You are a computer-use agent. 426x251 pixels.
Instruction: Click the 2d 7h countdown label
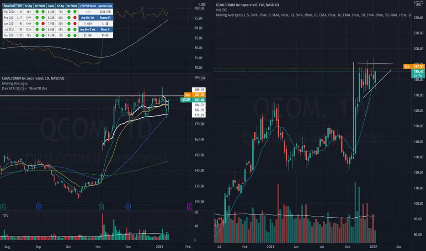(418, 76)
